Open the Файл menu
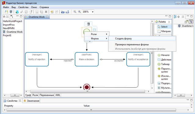 tap(6, 7)
